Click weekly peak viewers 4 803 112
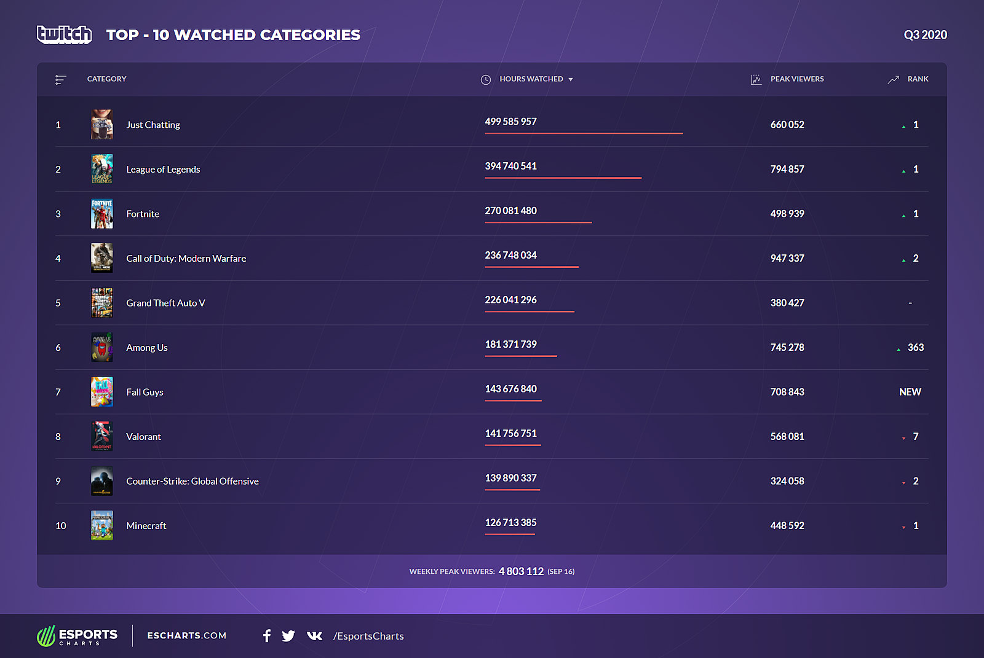Viewport: 984px width, 658px height. [521, 571]
